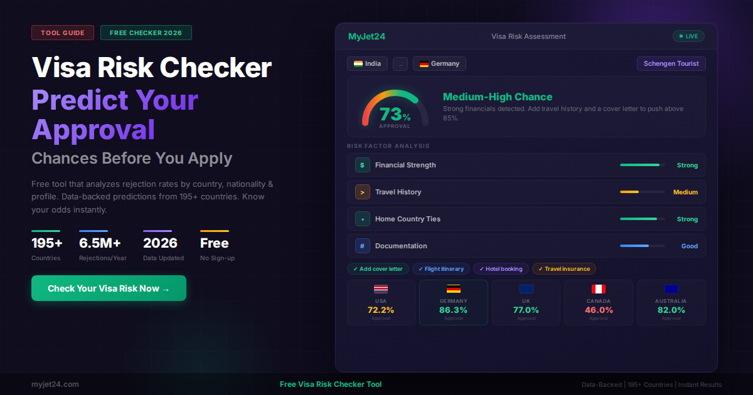The image size is (753, 395).
Task: Click the swap arrow between India and Germany
Action: click(400, 63)
